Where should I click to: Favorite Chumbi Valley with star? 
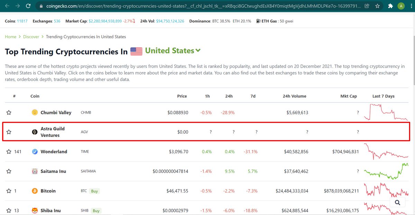9,113
